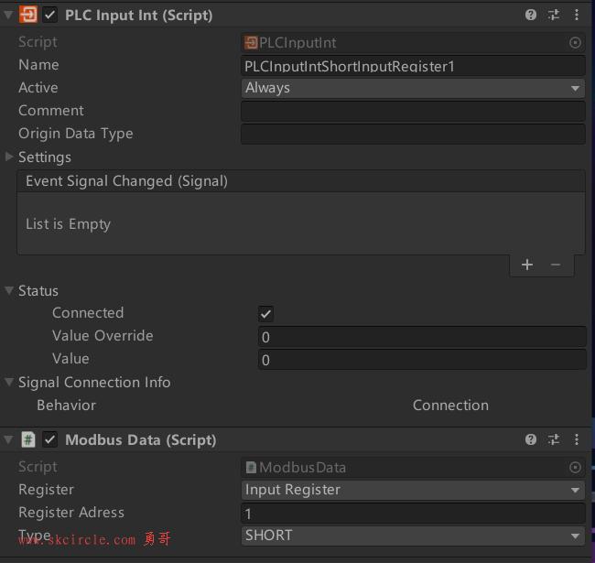Screen dimensions: 595x563
Task: Expand the Settings foldout
Action: pos(9,157)
